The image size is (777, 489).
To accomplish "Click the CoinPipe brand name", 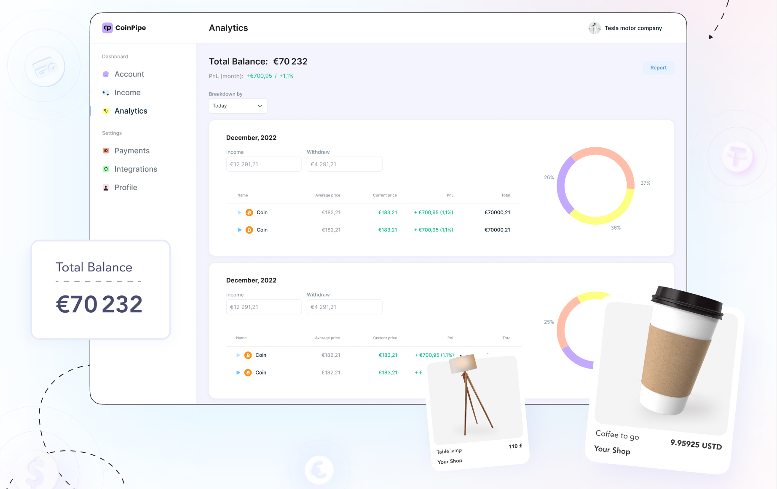I will pyautogui.click(x=131, y=28).
